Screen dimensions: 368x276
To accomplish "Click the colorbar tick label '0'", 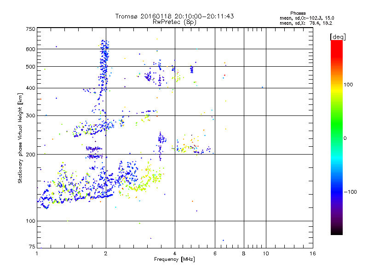I will 345,138.
